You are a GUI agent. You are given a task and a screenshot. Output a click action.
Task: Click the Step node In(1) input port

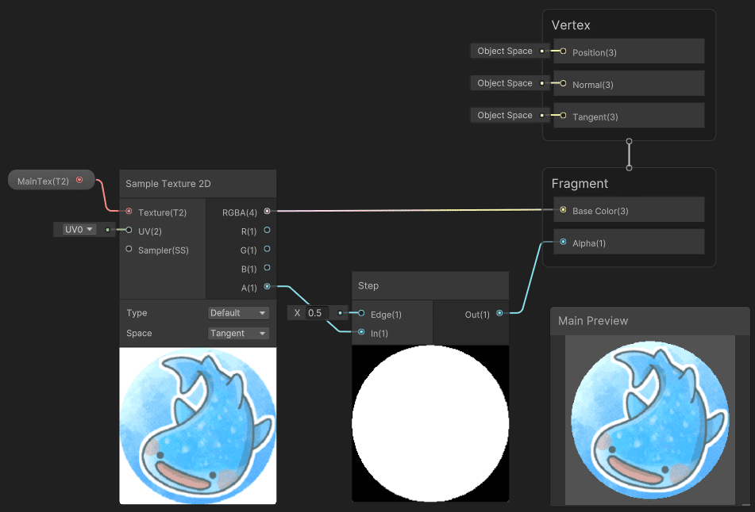click(x=361, y=332)
